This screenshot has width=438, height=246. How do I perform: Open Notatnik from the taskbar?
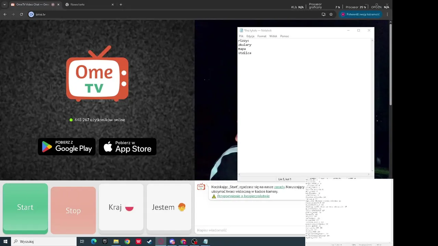point(205,242)
